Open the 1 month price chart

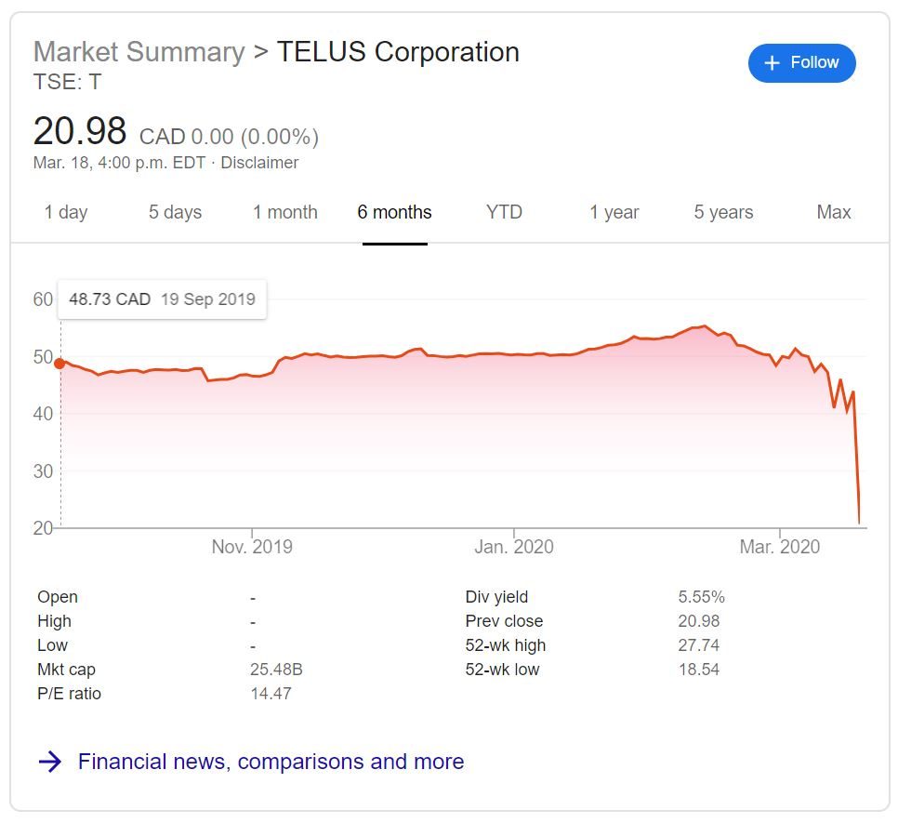284,212
